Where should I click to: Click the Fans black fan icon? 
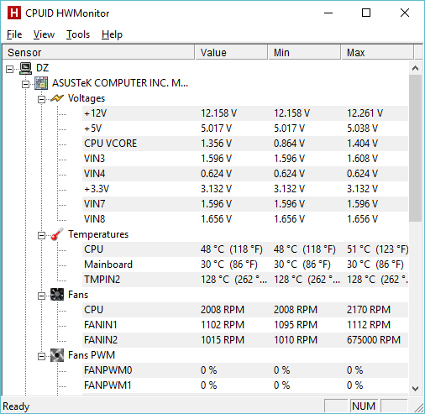pyautogui.click(x=57, y=295)
